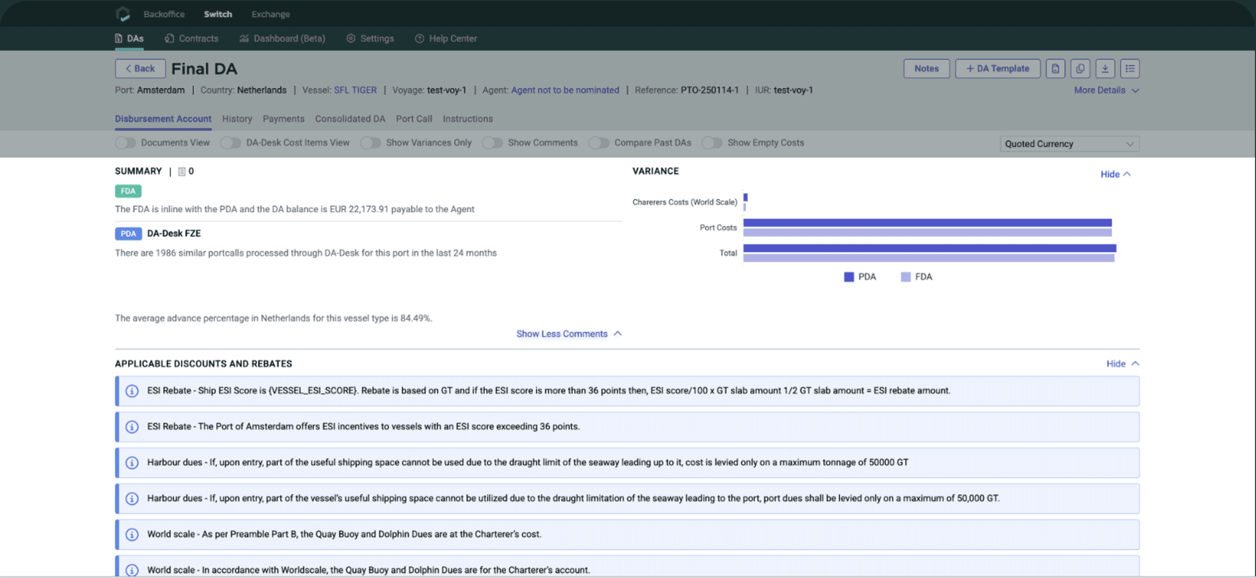Click the bulleted list icon button
The image size is (1256, 578).
pos(1130,69)
